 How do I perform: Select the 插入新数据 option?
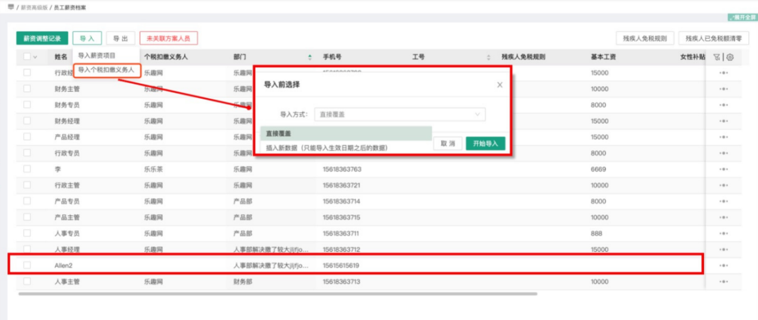tap(327, 148)
